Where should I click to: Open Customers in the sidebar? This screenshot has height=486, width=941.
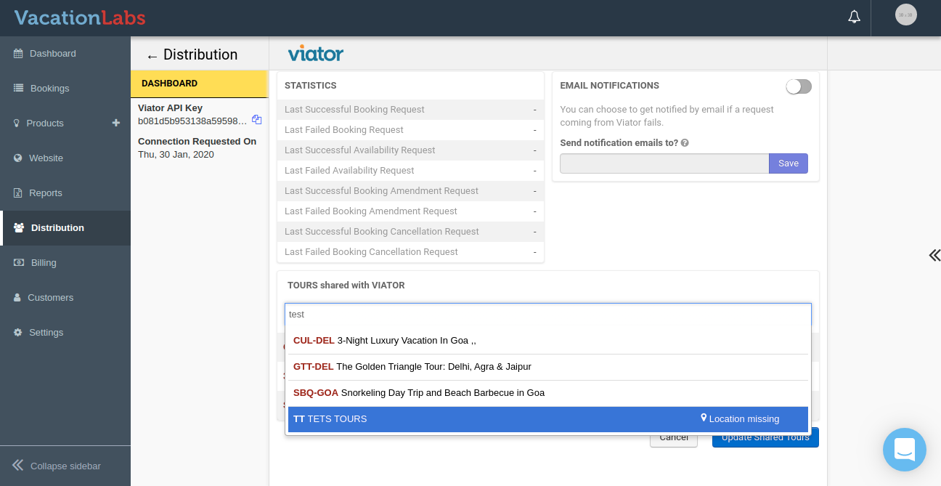tap(65, 297)
